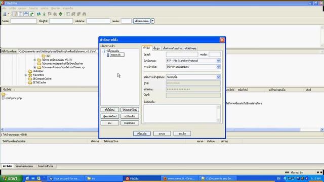
Task: Toggle the transfer queue toolbar icon
Action: tap(31, 14)
